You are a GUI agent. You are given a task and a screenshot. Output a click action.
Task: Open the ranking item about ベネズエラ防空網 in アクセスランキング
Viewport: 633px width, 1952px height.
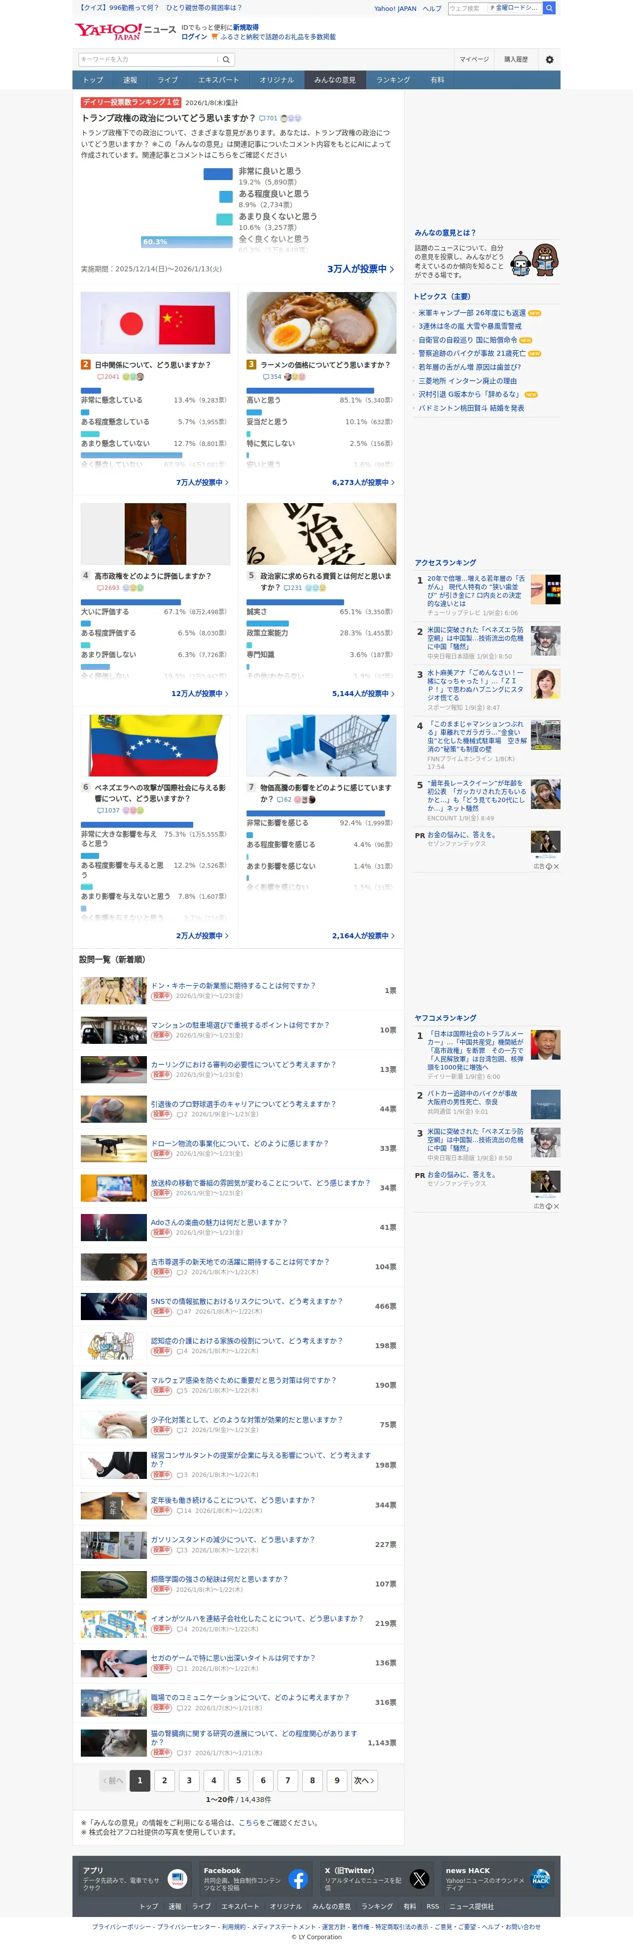pyautogui.click(x=475, y=638)
